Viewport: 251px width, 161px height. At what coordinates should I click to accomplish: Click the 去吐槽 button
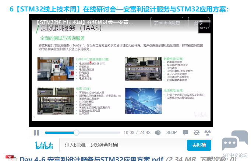tap(199, 145)
